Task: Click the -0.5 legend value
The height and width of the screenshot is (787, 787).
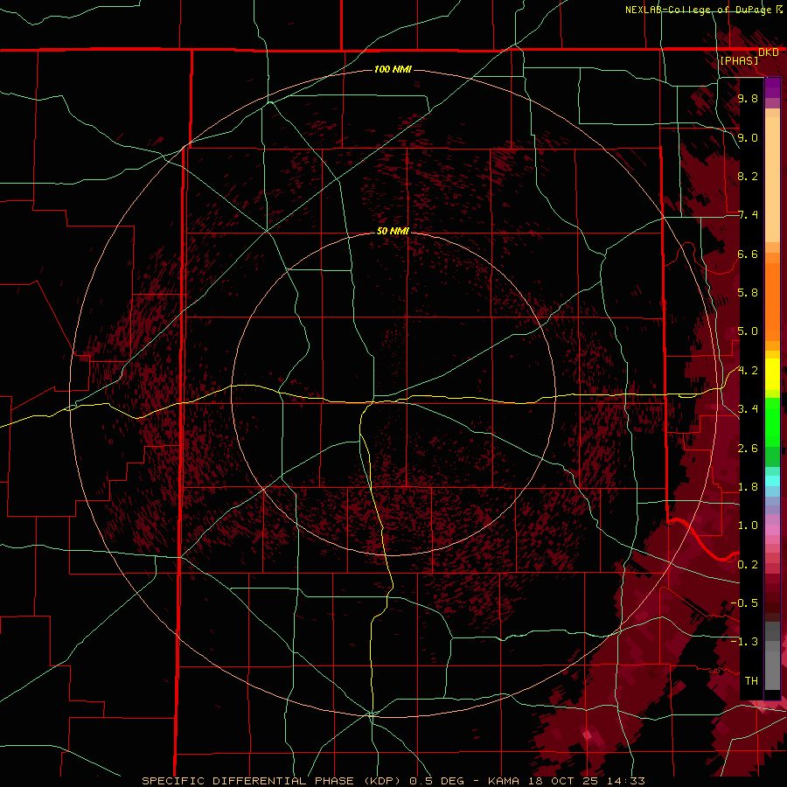Action: point(744,603)
